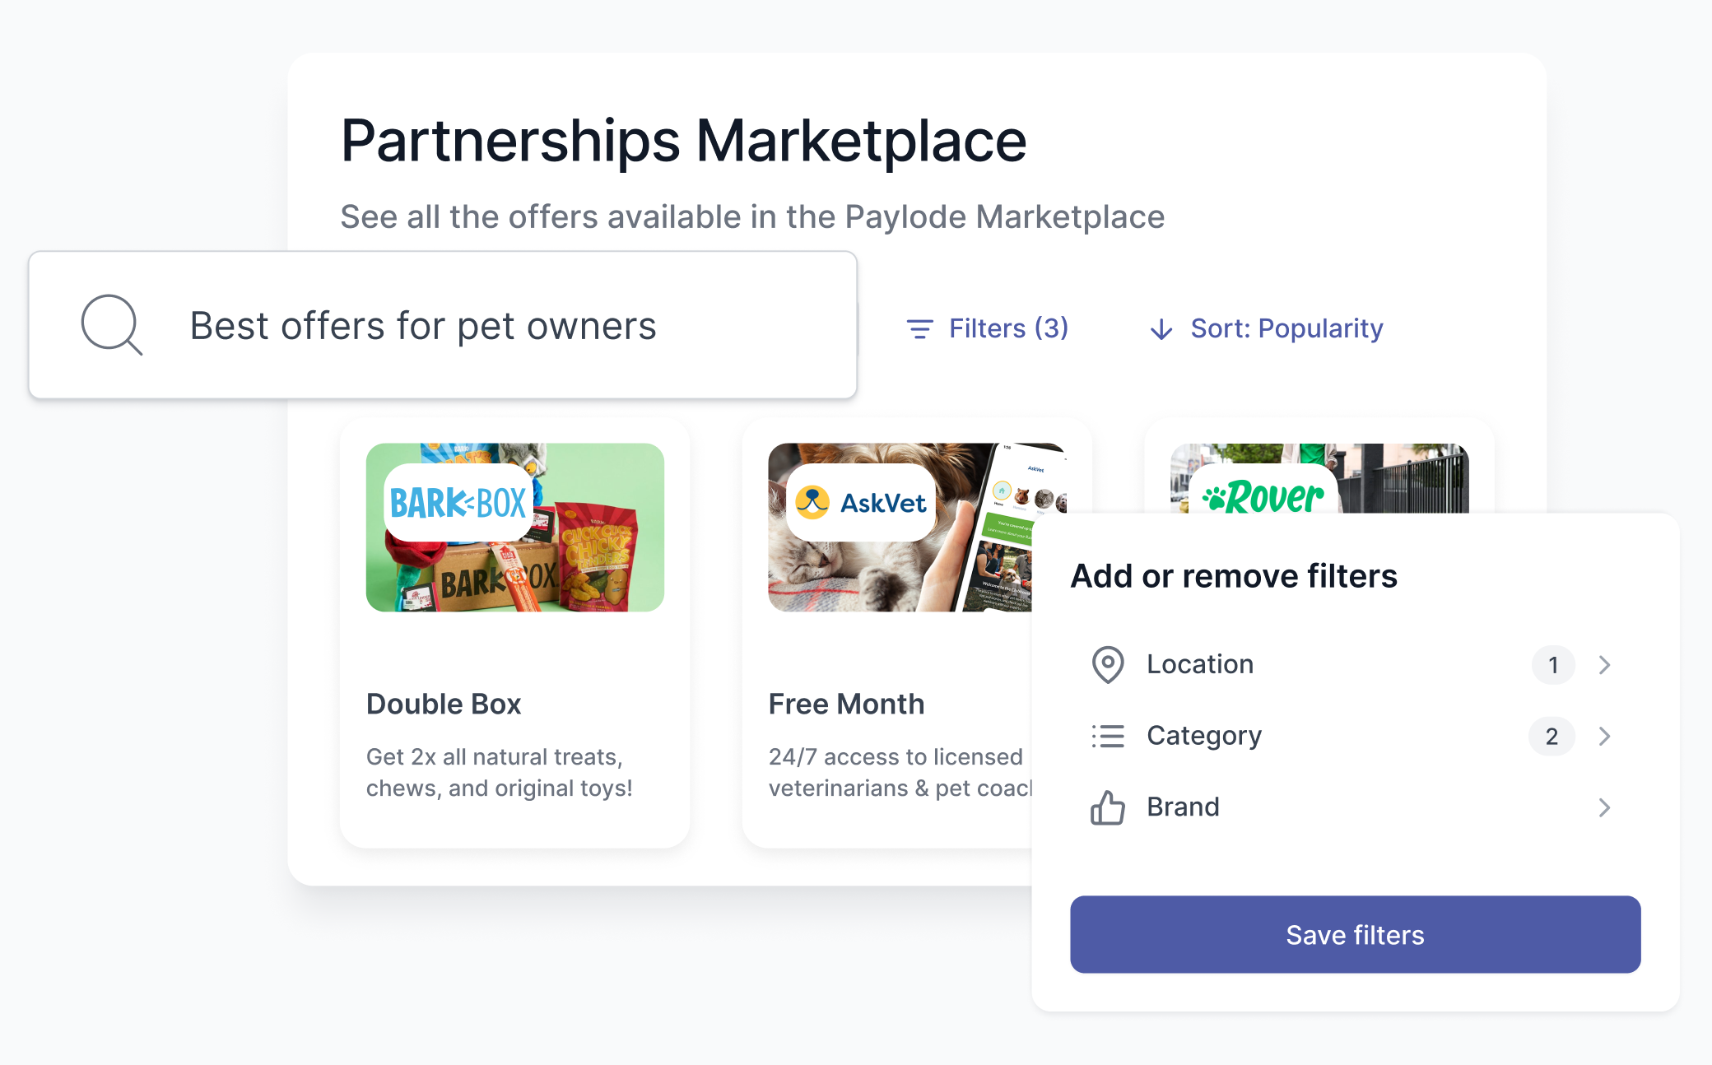Open the Filters (3) panel
Image resolution: width=1712 pixels, height=1065 pixels.
[1007, 328]
